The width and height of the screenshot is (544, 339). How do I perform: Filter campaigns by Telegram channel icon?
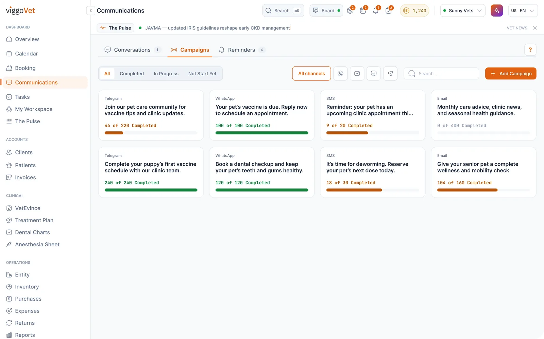[390, 74]
